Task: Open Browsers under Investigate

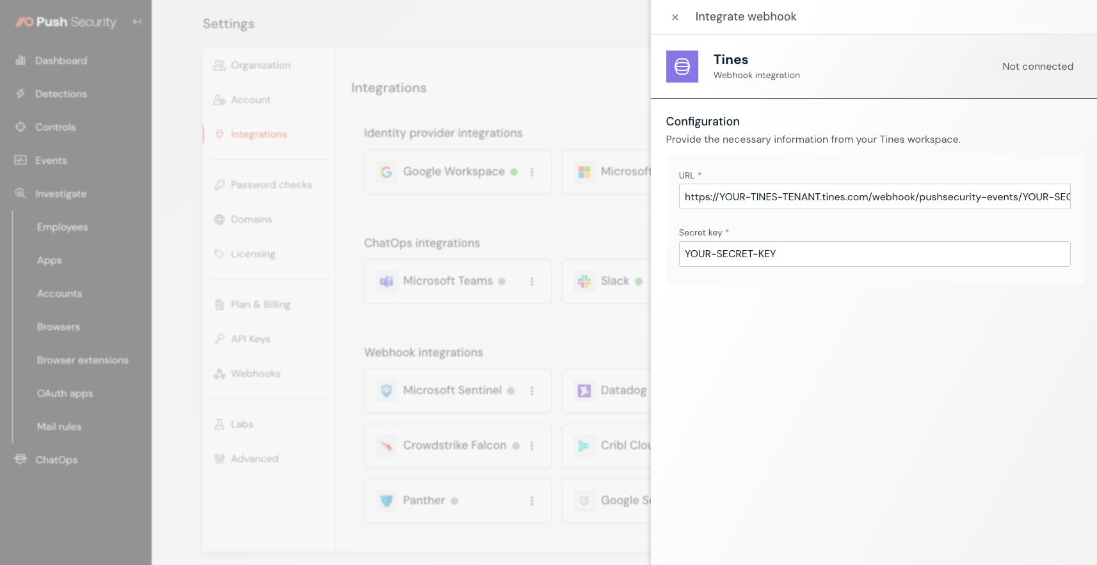Action: click(58, 327)
